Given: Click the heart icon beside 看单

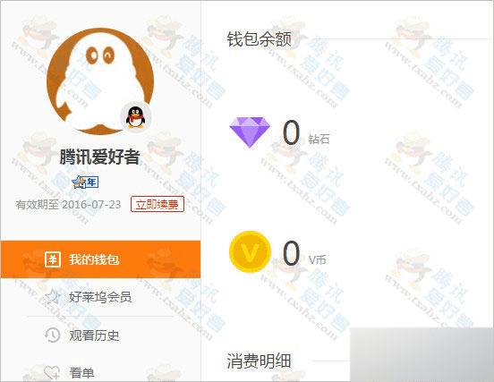Looking at the screenshot, I should click(52, 372).
